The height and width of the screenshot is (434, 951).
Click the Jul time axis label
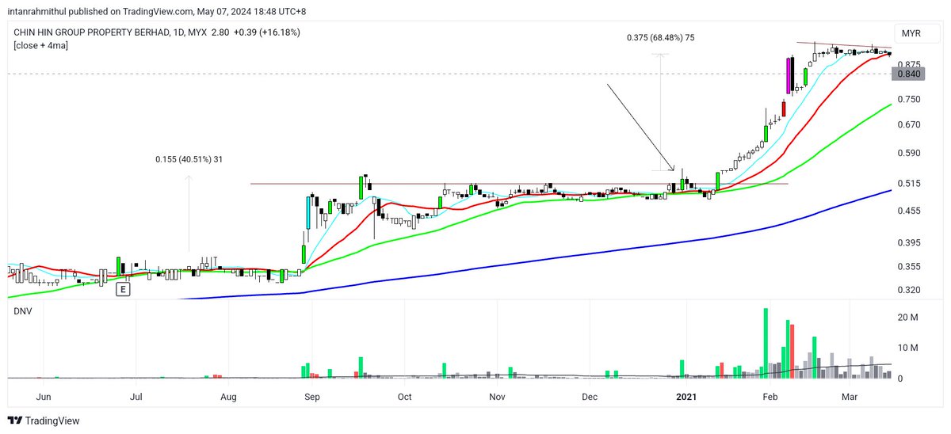136,395
